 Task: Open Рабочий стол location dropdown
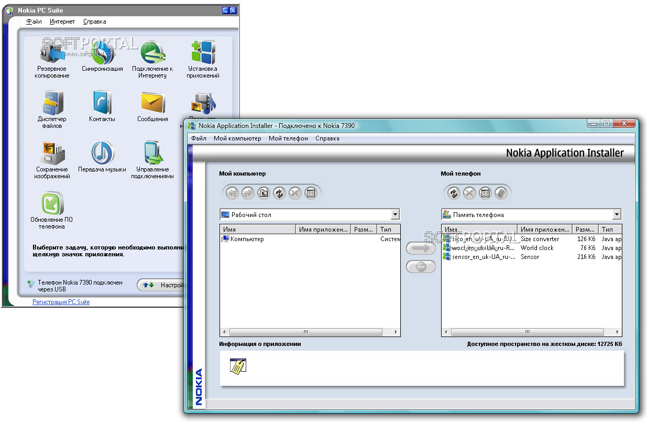point(395,214)
